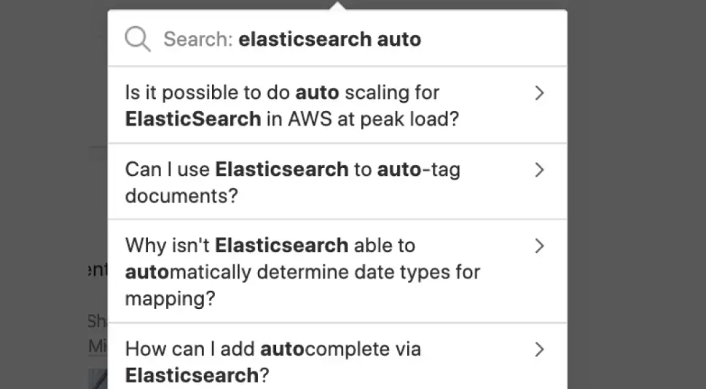Screen dimensions: 706x389
Task: Click the chevron next to the auto-tag documents result
Action: (x=539, y=170)
